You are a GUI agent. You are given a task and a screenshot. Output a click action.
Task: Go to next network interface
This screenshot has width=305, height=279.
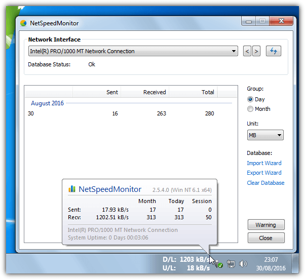tap(256, 51)
